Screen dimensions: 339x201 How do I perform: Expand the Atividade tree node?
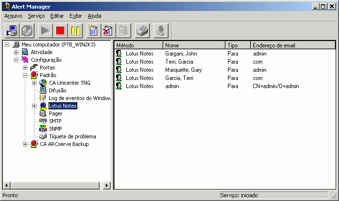tap(16, 52)
